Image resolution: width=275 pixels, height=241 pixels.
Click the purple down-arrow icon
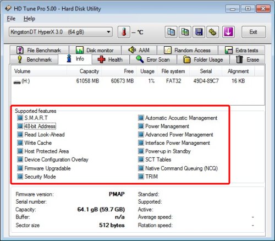tap(228, 32)
